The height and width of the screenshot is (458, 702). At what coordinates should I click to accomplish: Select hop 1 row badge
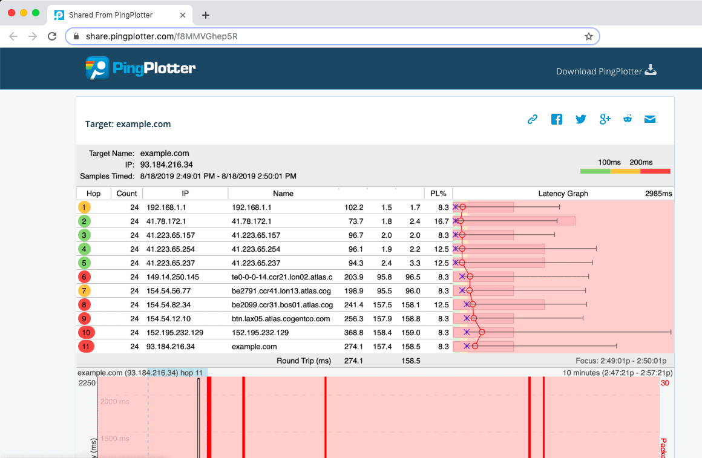click(x=85, y=207)
